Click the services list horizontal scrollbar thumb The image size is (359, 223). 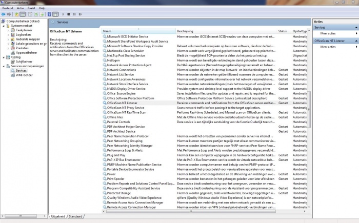point(191,211)
